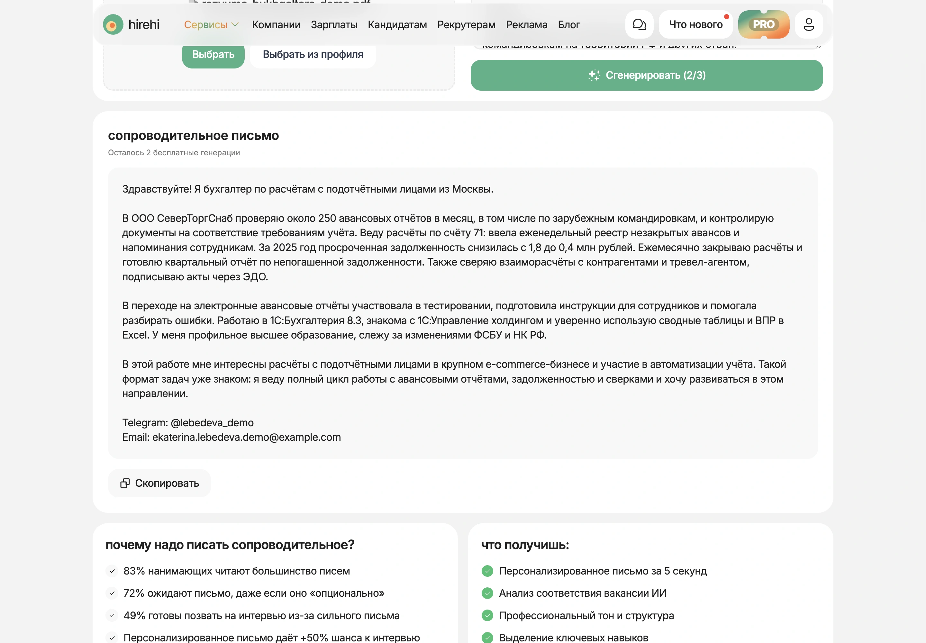The width and height of the screenshot is (926, 643).
Task: Click the copy icon beside Скопировать
Action: coord(125,483)
